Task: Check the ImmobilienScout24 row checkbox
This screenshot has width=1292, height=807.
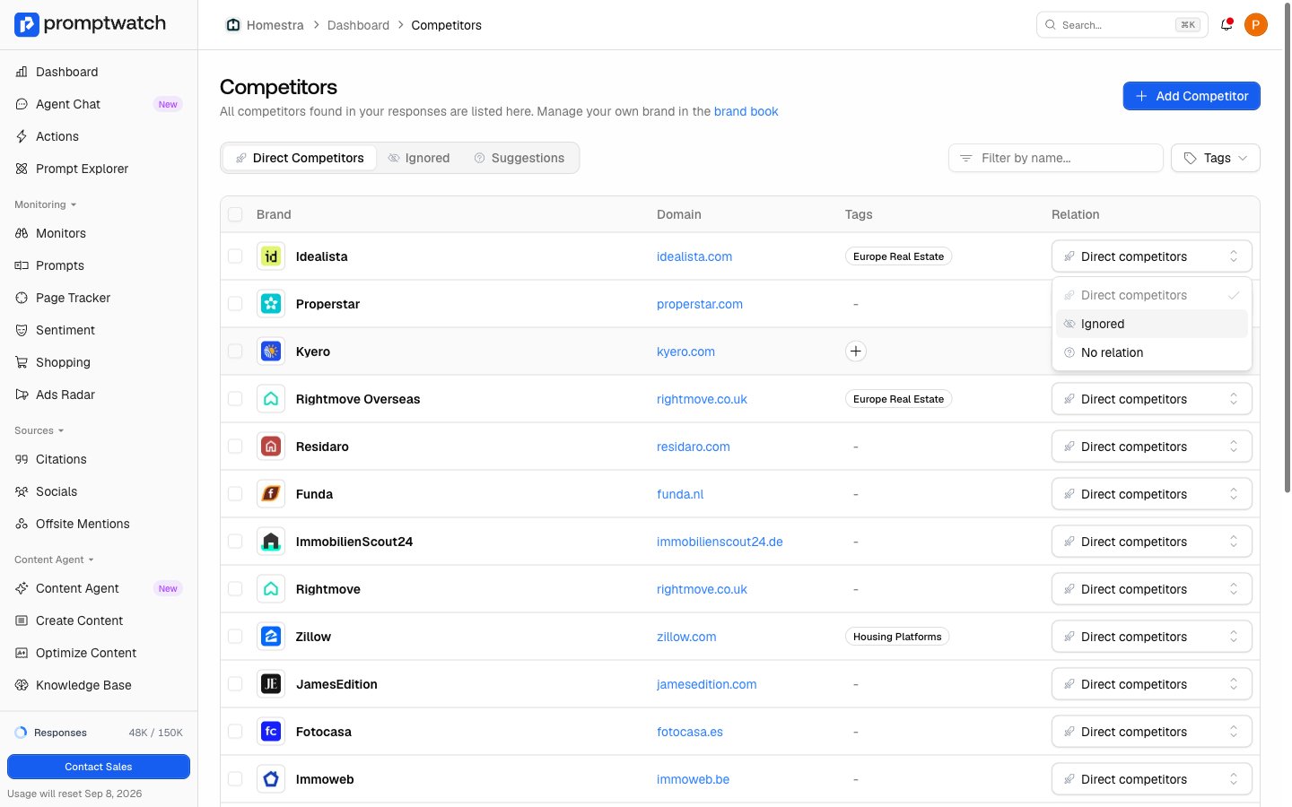Action: [235, 542]
